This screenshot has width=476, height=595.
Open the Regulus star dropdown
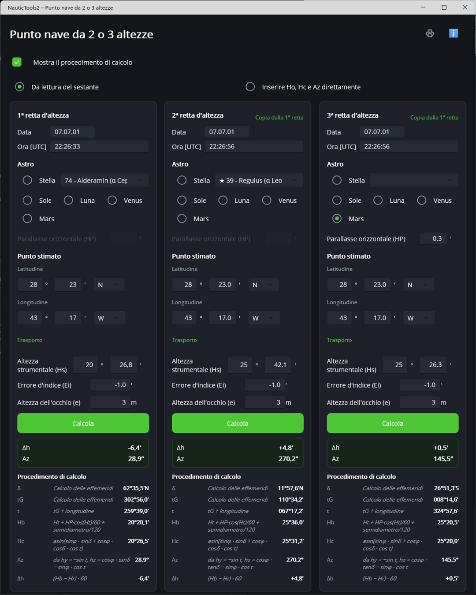(259, 180)
